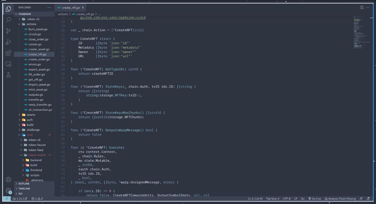Click remote window indicator in status bar
Viewport: 376px width, 204px height.
(7, 199)
